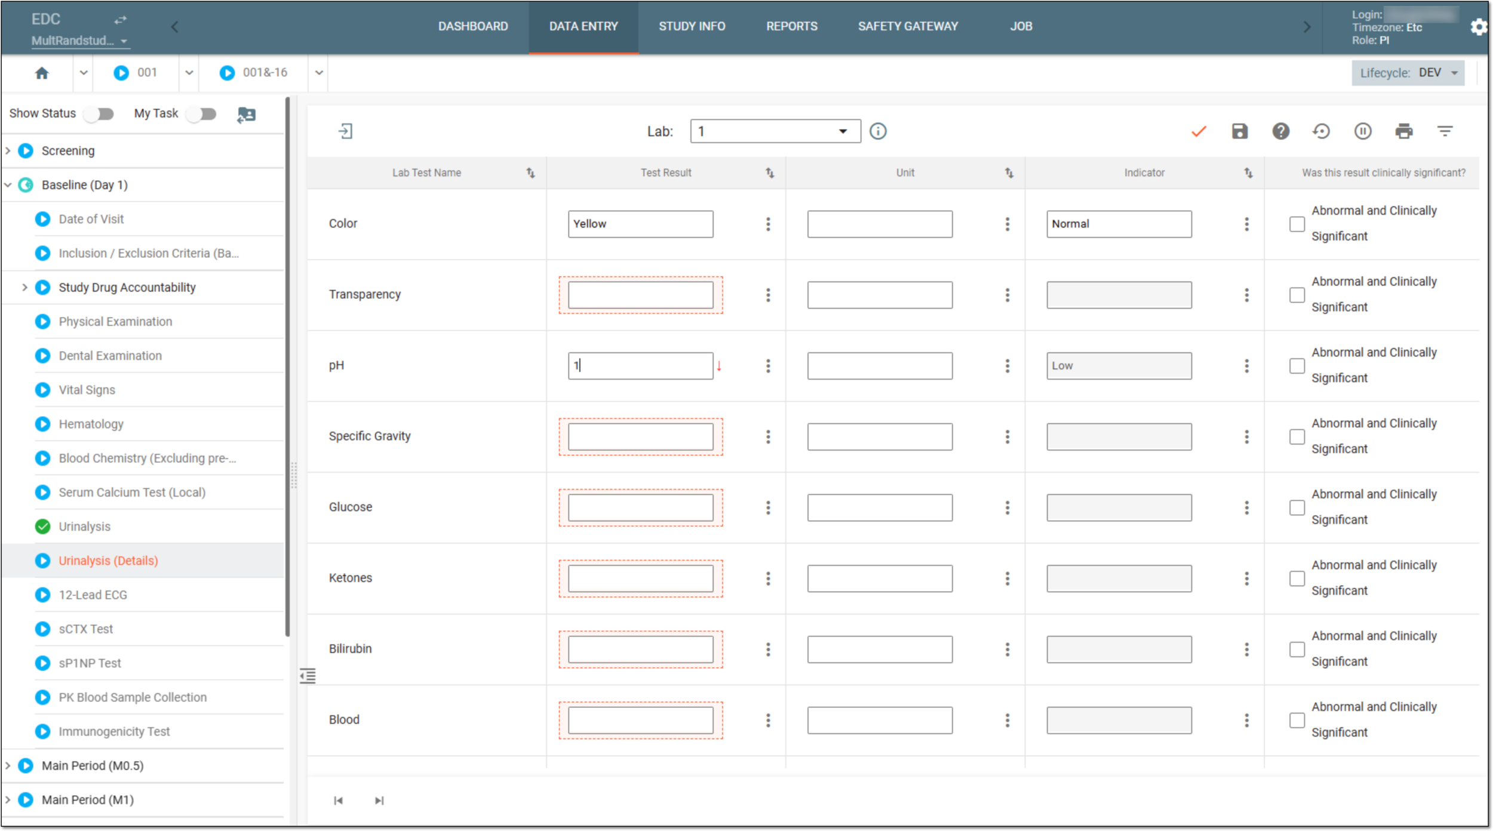The width and height of the screenshot is (1493, 831).
Task: Open the MultRandstud study dropdown
Action: [x=79, y=41]
